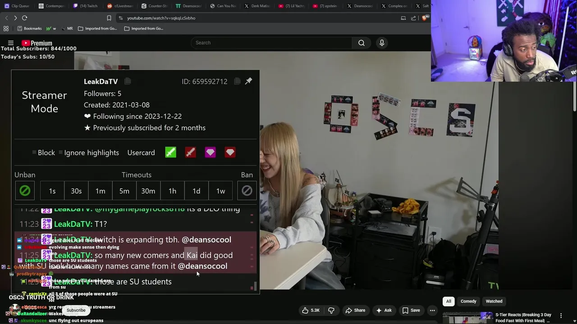Click the @deansocool mention in the Twitch expanding message
577x324 pixels.
click(206, 240)
